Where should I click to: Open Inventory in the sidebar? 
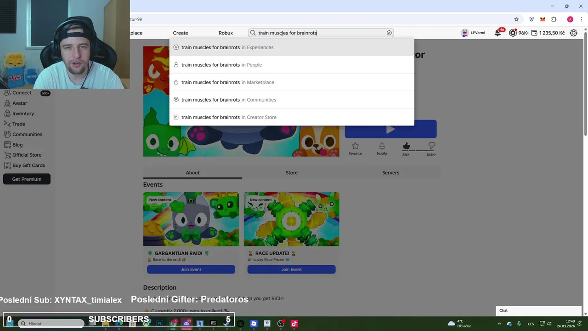23,114
